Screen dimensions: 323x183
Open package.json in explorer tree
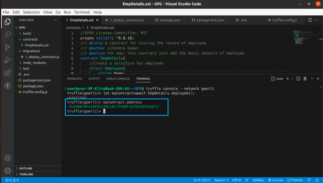pos(33,86)
